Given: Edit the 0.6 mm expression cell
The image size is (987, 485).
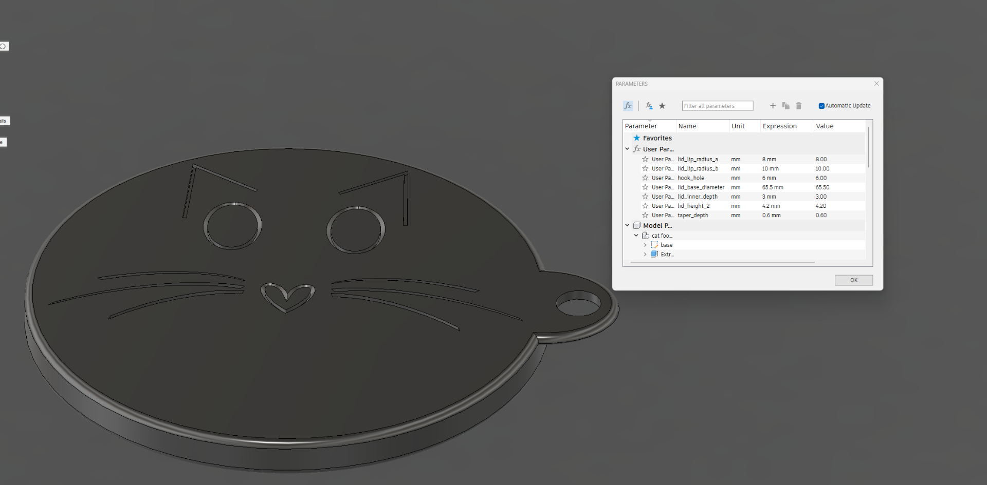Looking at the screenshot, I should (787, 215).
